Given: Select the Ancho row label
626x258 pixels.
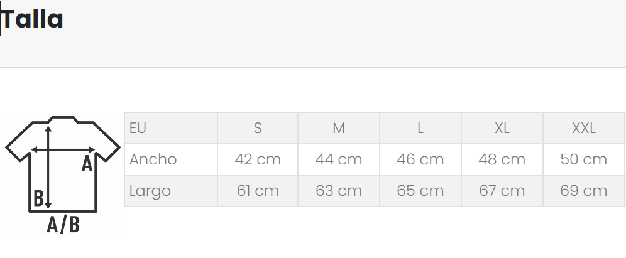Looking at the screenshot, I should click(x=153, y=159).
